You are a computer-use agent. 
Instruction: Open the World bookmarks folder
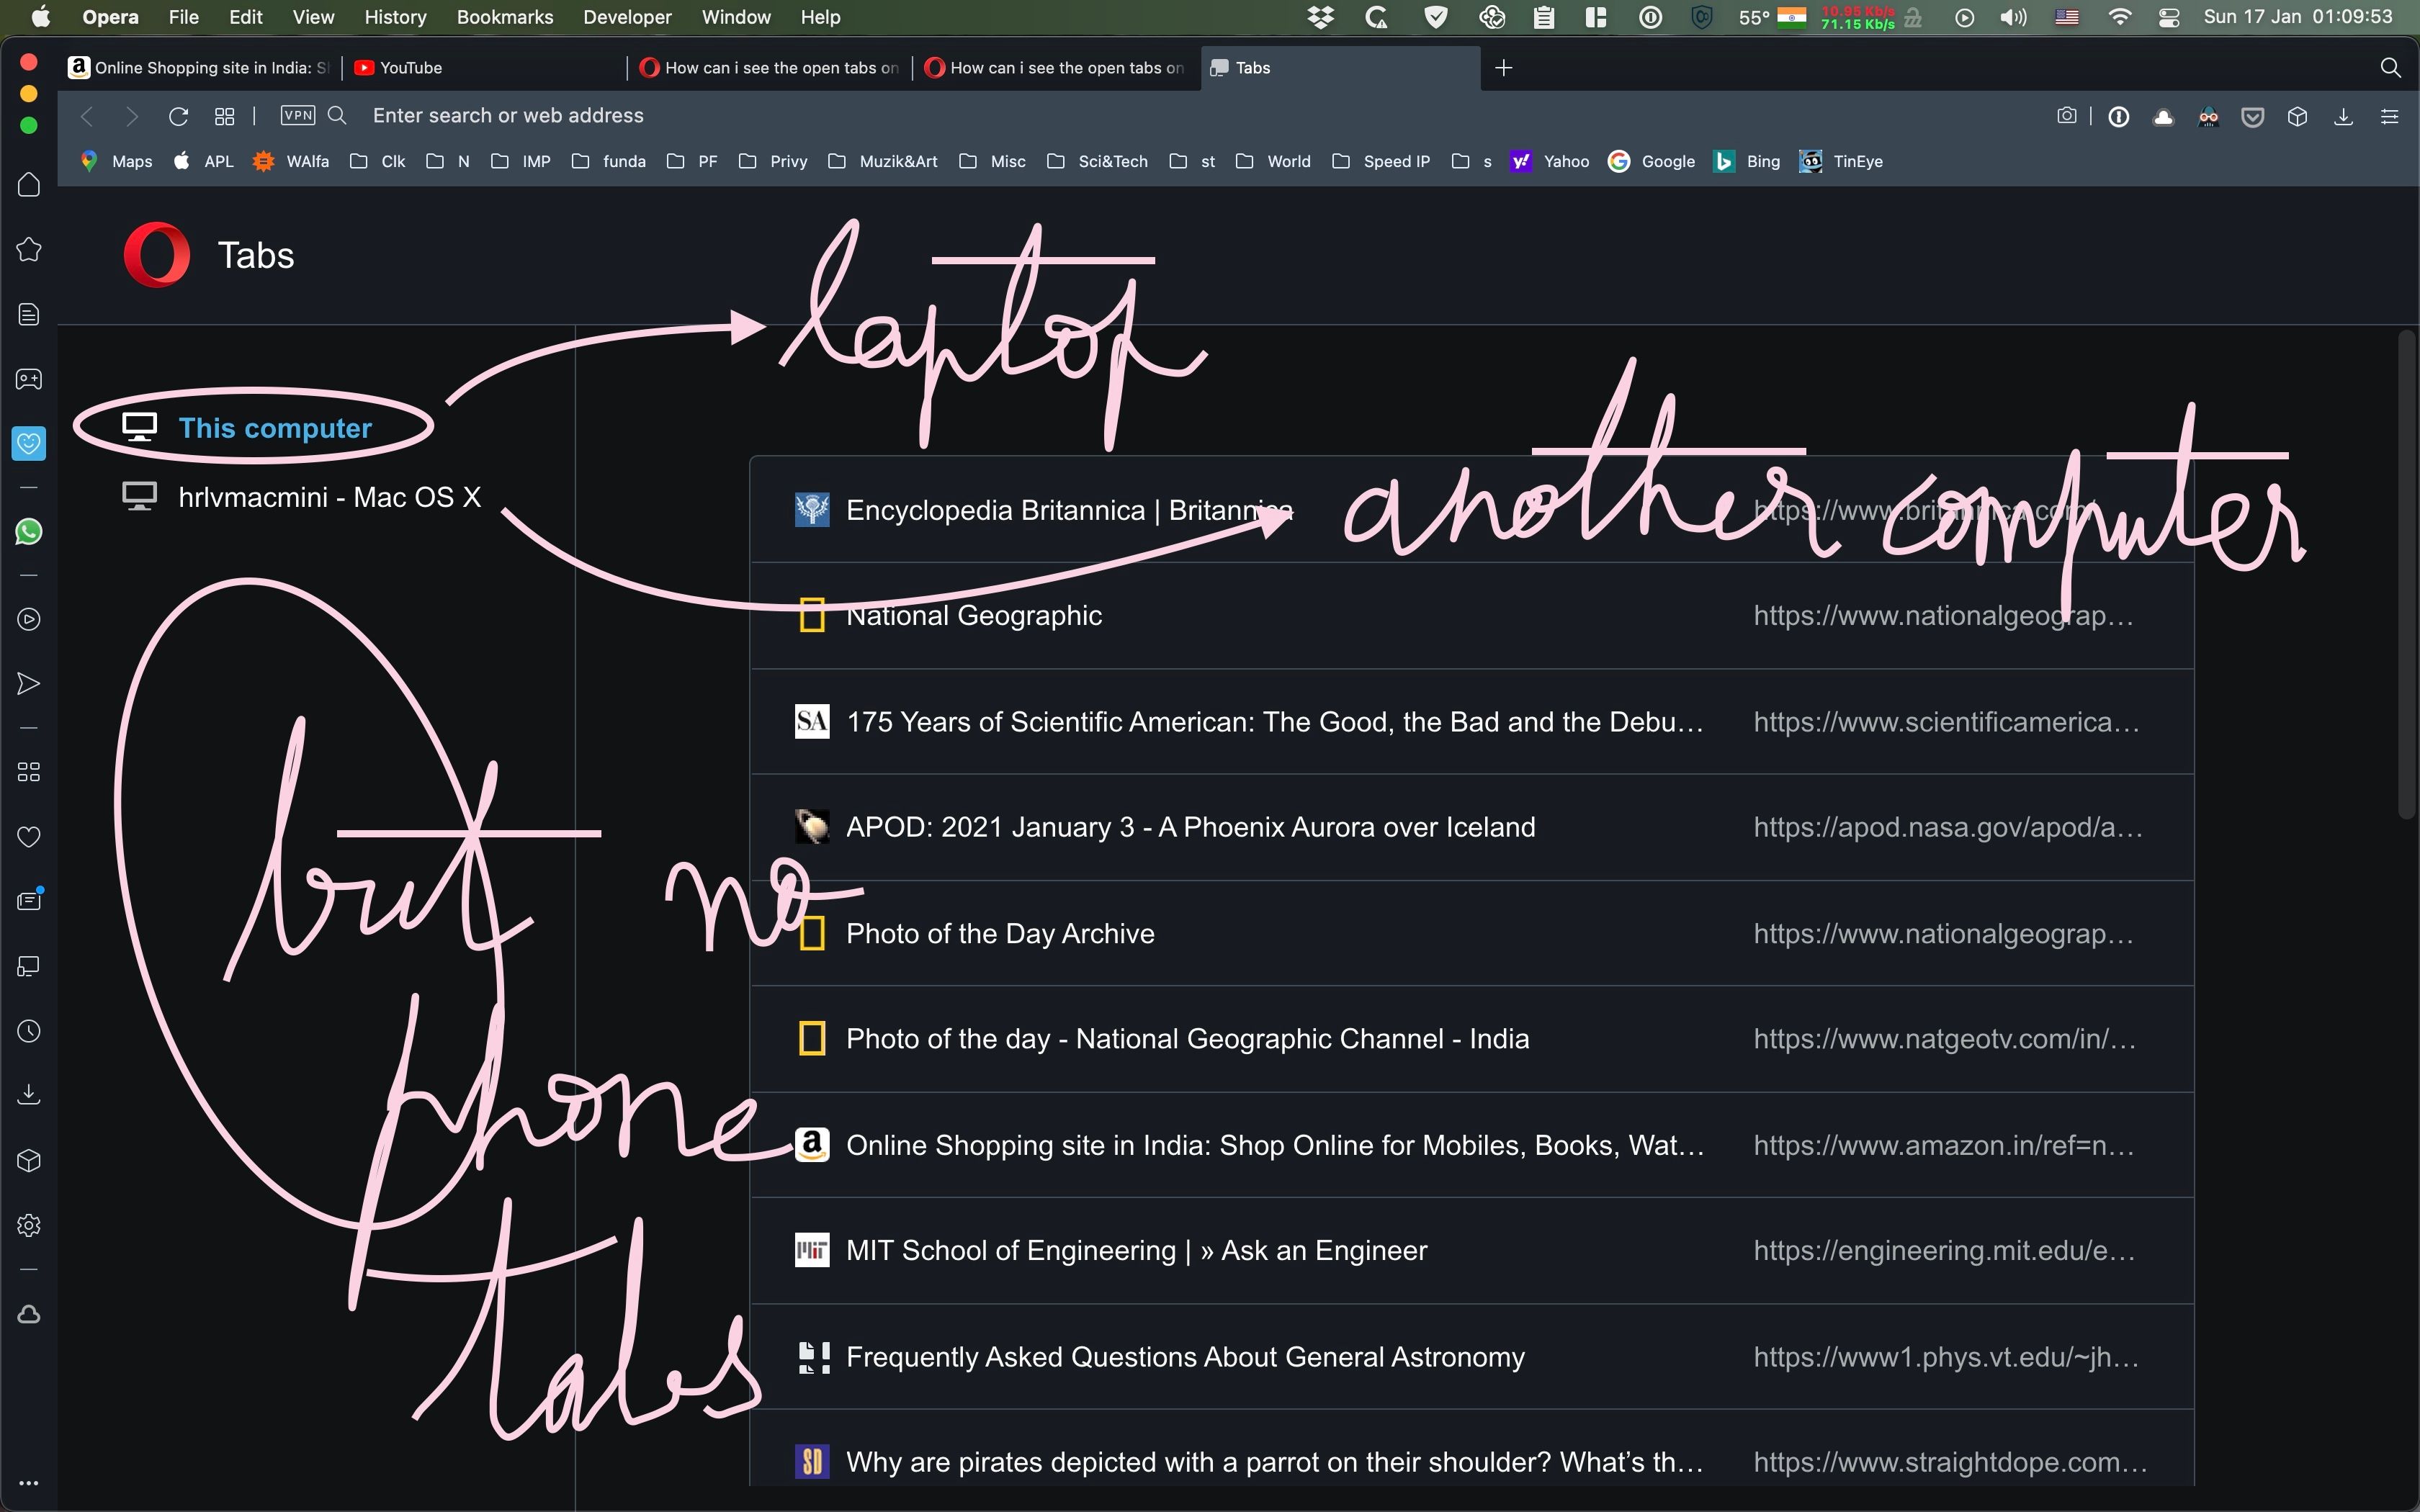click(1273, 161)
